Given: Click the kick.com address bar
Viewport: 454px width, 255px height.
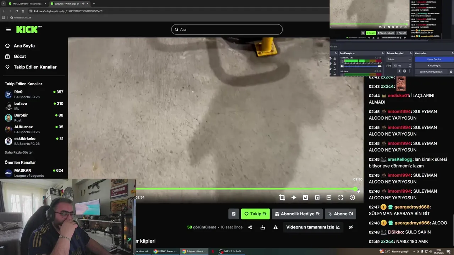Looking at the screenshot, I should (177, 11).
